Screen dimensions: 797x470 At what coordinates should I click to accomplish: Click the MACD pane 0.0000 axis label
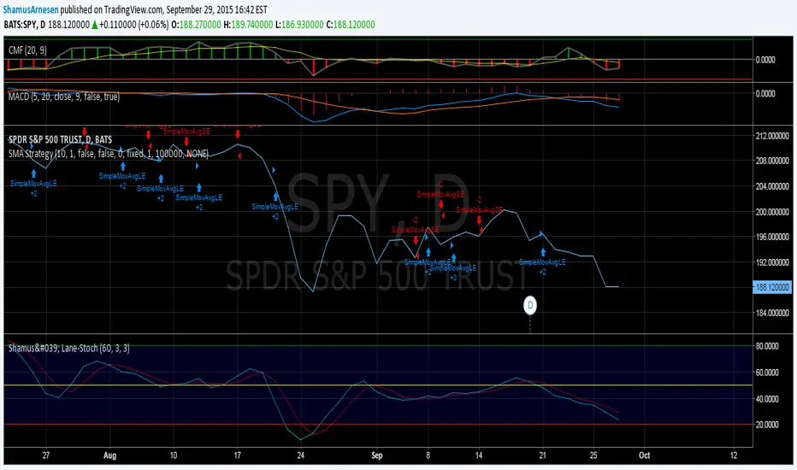click(765, 93)
